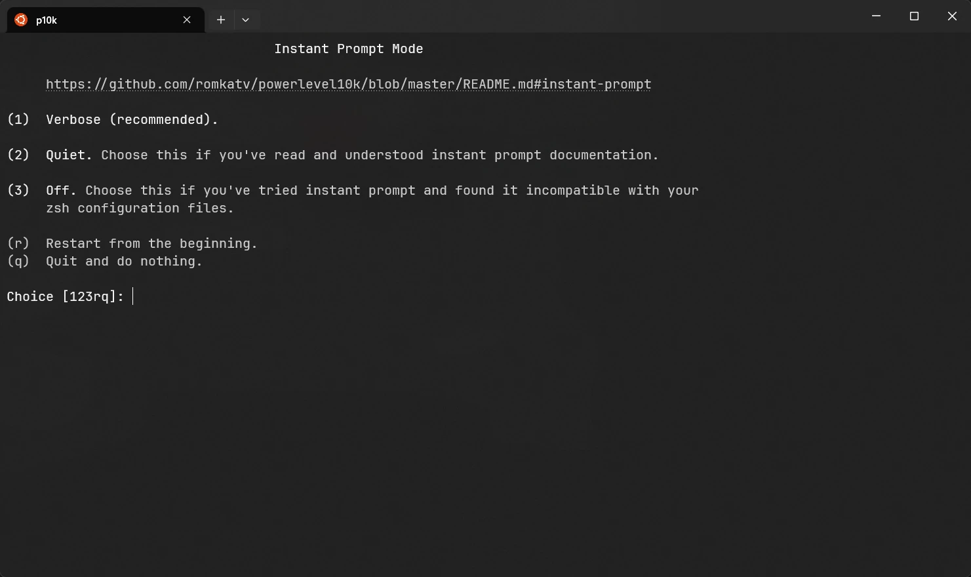Click the bold "Quiet." option label
The image size is (971, 577).
pos(69,155)
